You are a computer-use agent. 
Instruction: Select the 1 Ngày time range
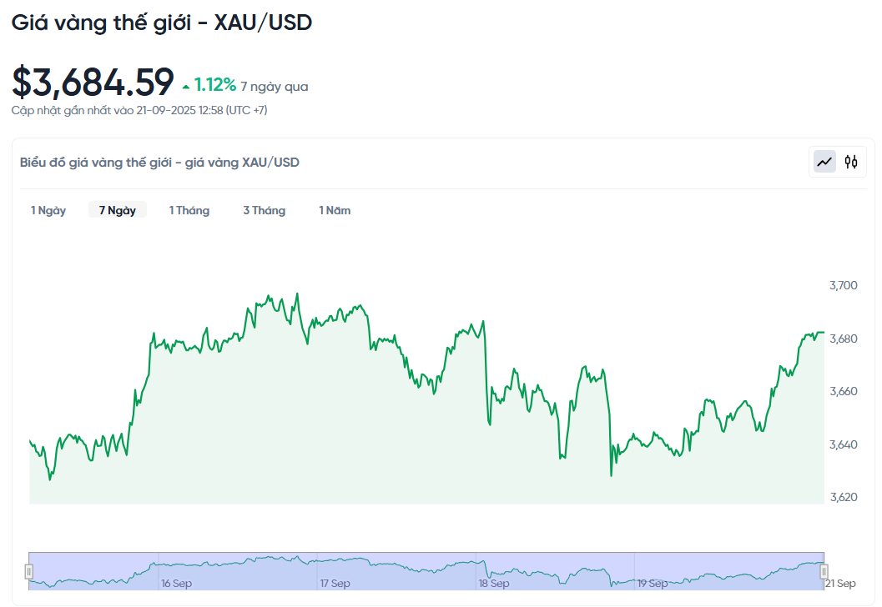(x=48, y=210)
